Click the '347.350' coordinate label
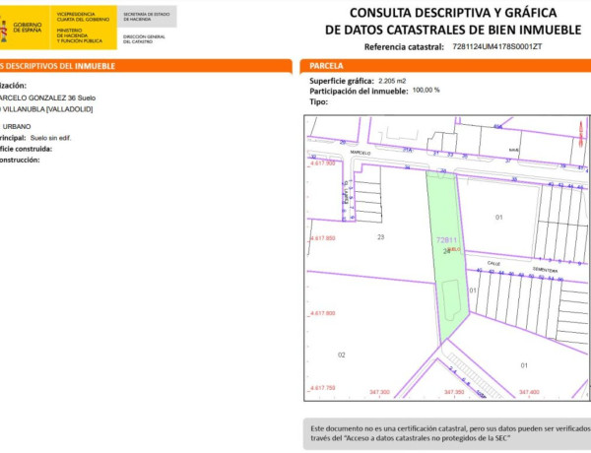The height and width of the screenshot is (453, 591). point(454,392)
